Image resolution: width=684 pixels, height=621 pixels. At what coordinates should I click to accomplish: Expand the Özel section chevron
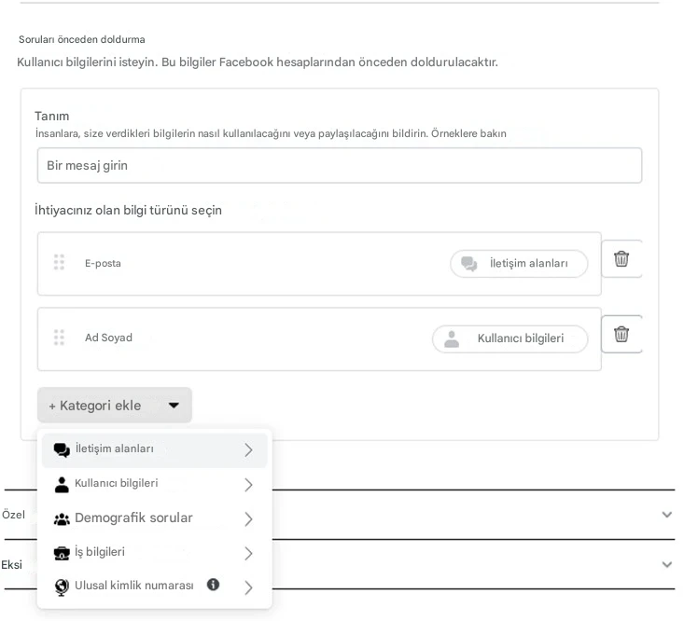tap(666, 515)
